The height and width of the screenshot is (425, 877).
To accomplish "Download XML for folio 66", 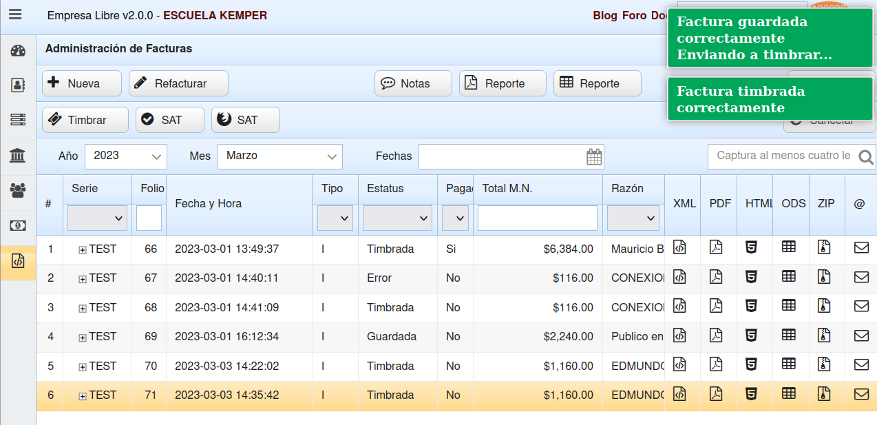I will (679, 247).
